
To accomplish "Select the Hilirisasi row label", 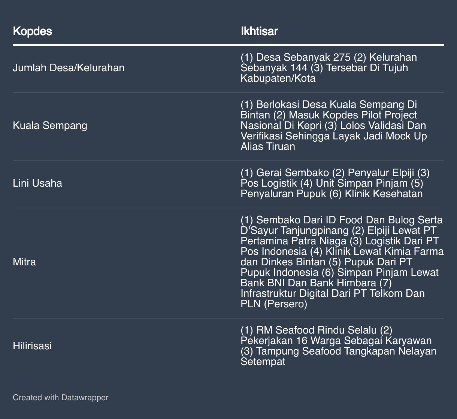I will (32, 346).
